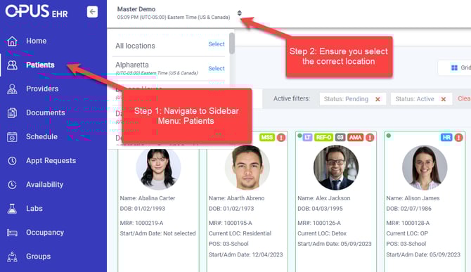Screen dimensions: 471x272
Task: Open Documents in the sidebar menu
Action: [x=46, y=113]
